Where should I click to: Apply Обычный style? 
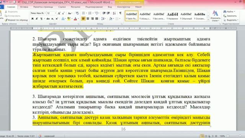pos(186,16)
